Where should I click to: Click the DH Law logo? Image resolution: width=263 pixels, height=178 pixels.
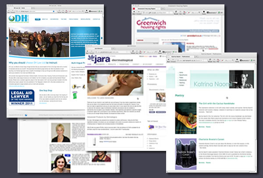click(x=19, y=18)
